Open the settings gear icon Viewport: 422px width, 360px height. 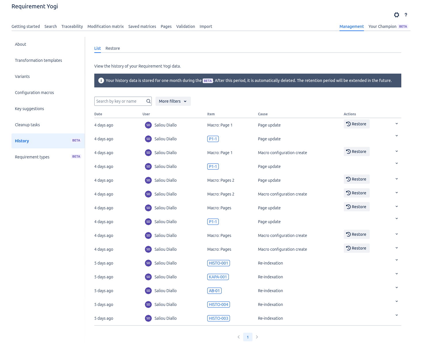396,15
